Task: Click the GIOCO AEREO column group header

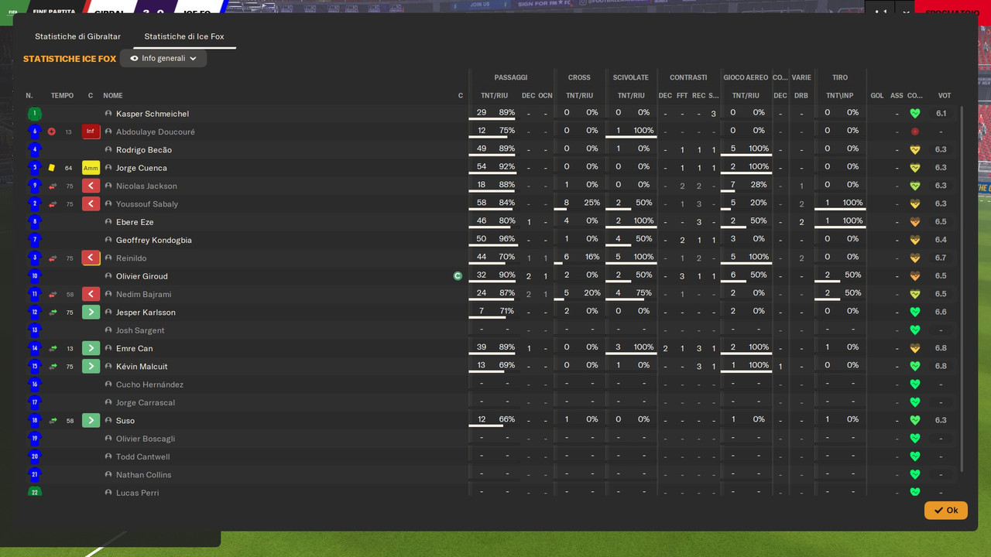Action: point(746,77)
